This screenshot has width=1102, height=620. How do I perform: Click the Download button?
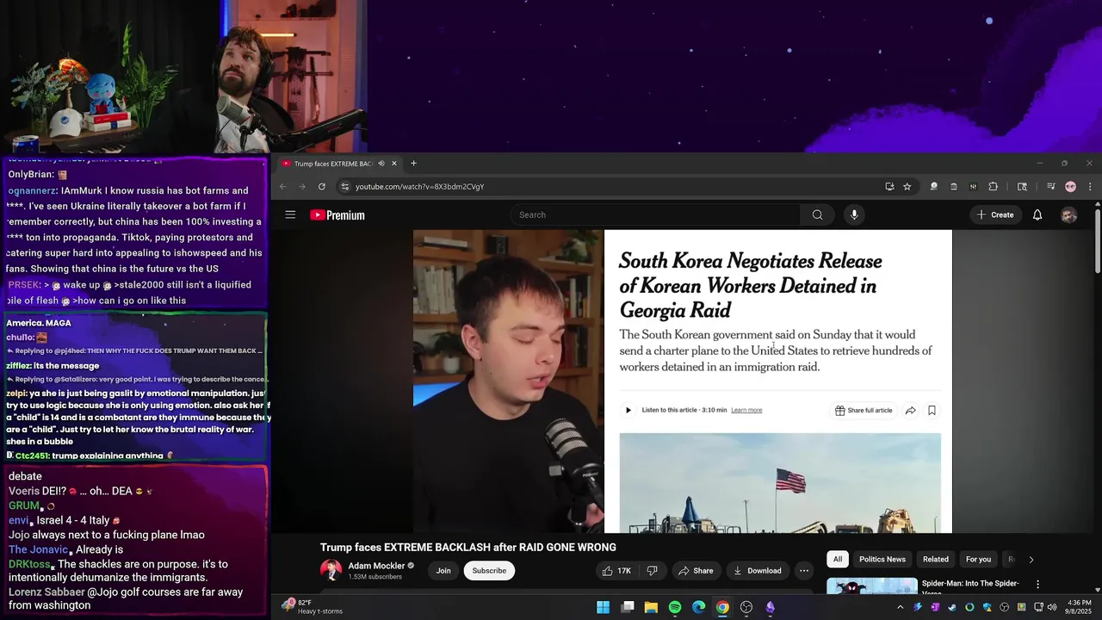[x=758, y=570]
